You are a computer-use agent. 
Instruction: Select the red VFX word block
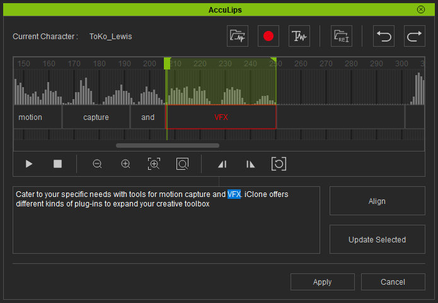pos(221,117)
